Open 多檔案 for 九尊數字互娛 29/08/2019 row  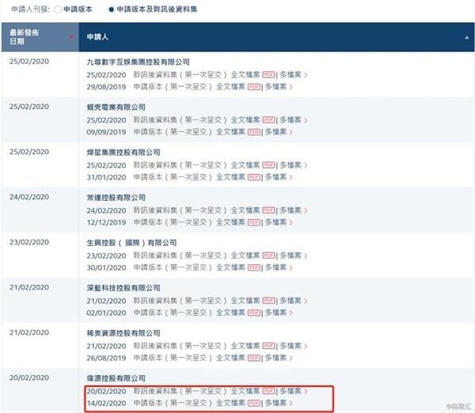[x=275, y=87]
